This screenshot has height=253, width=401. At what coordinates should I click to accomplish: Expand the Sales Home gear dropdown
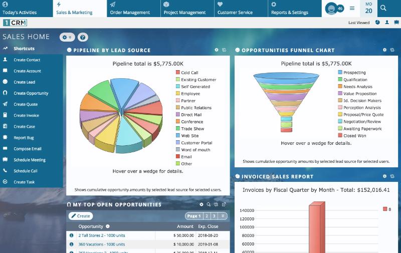tap(67, 37)
